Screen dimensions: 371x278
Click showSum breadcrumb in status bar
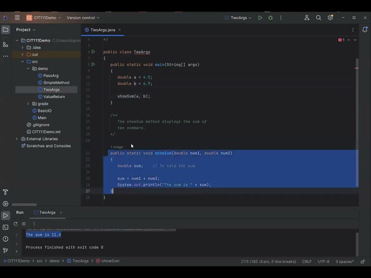pyautogui.click(x=108, y=261)
